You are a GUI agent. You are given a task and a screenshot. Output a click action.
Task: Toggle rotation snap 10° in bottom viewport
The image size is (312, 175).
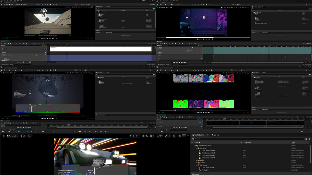click(x=159, y=136)
